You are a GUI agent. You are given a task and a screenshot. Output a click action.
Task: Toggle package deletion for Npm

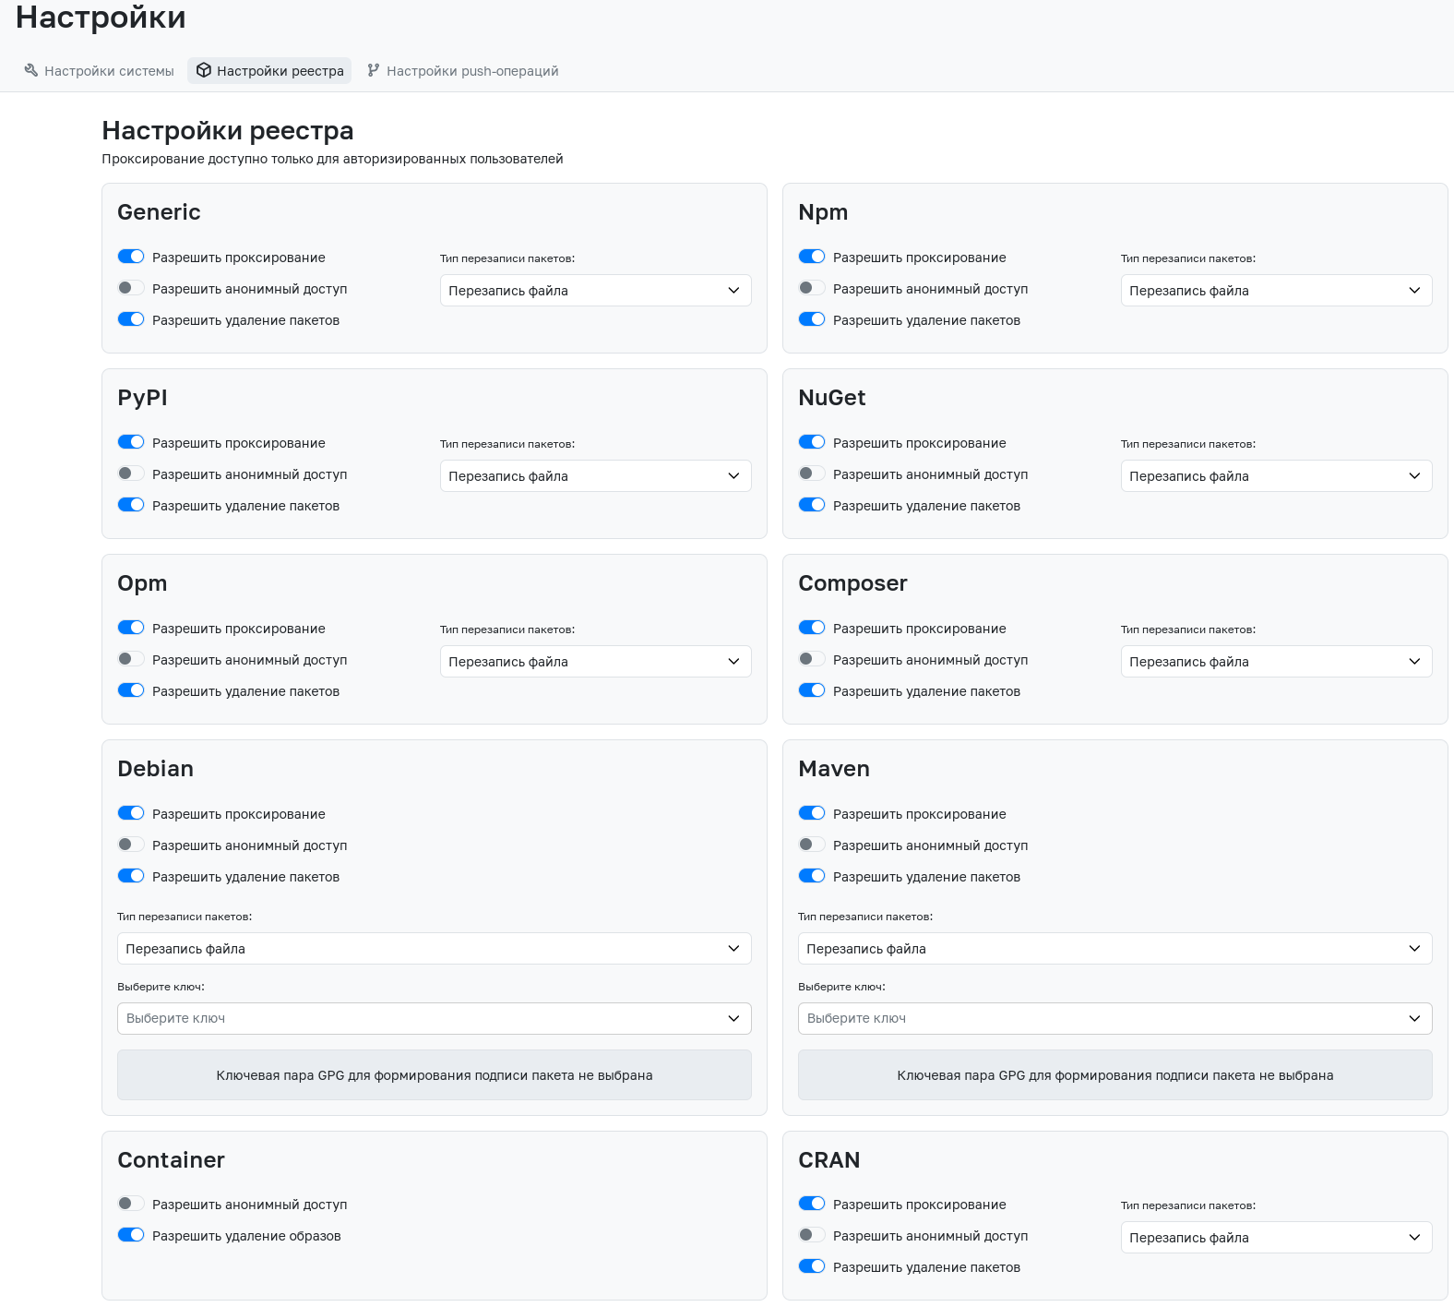point(812,319)
